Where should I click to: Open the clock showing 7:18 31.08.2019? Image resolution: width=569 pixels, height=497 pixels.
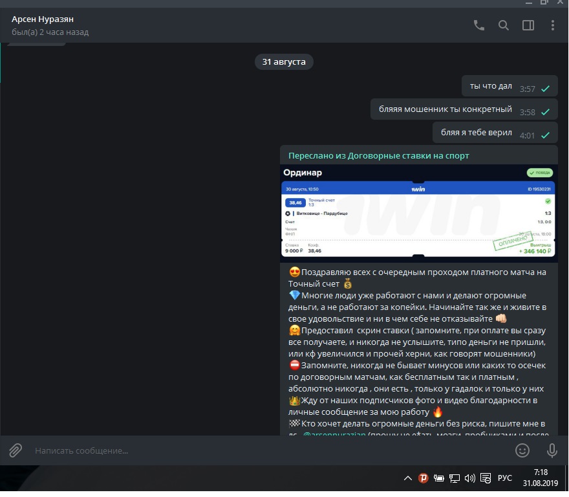click(x=541, y=478)
